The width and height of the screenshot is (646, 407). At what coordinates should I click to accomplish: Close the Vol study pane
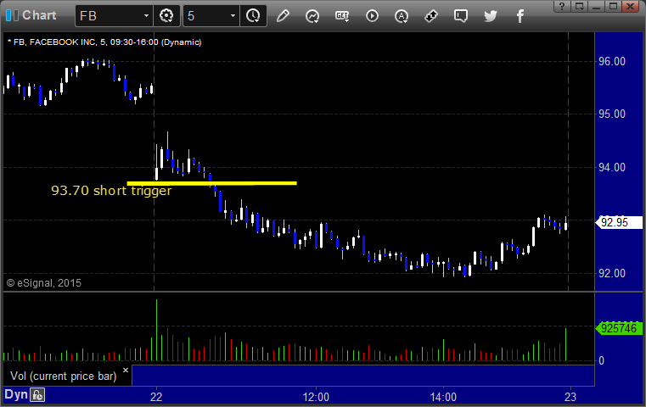coord(126,370)
